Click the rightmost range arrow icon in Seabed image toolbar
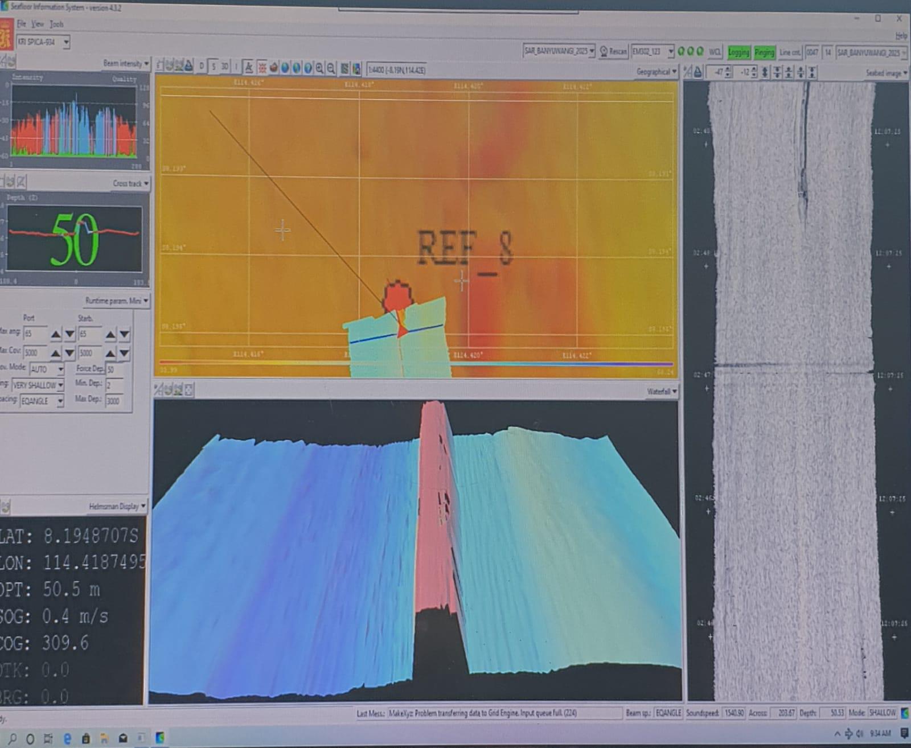 pyautogui.click(x=812, y=72)
